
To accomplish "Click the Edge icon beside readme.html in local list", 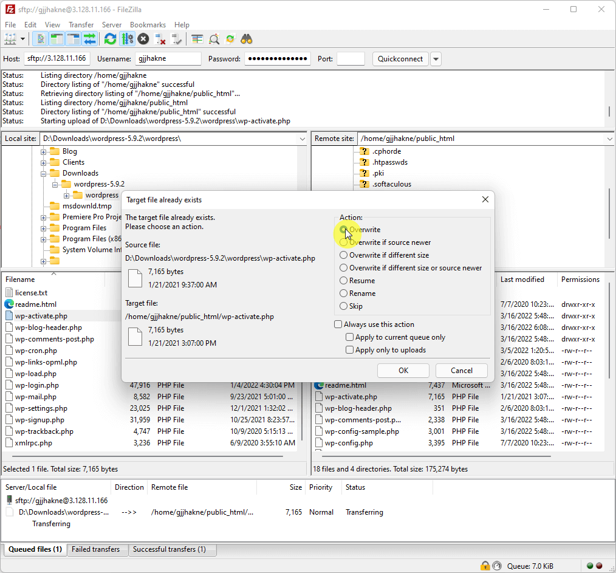I will click(9, 304).
